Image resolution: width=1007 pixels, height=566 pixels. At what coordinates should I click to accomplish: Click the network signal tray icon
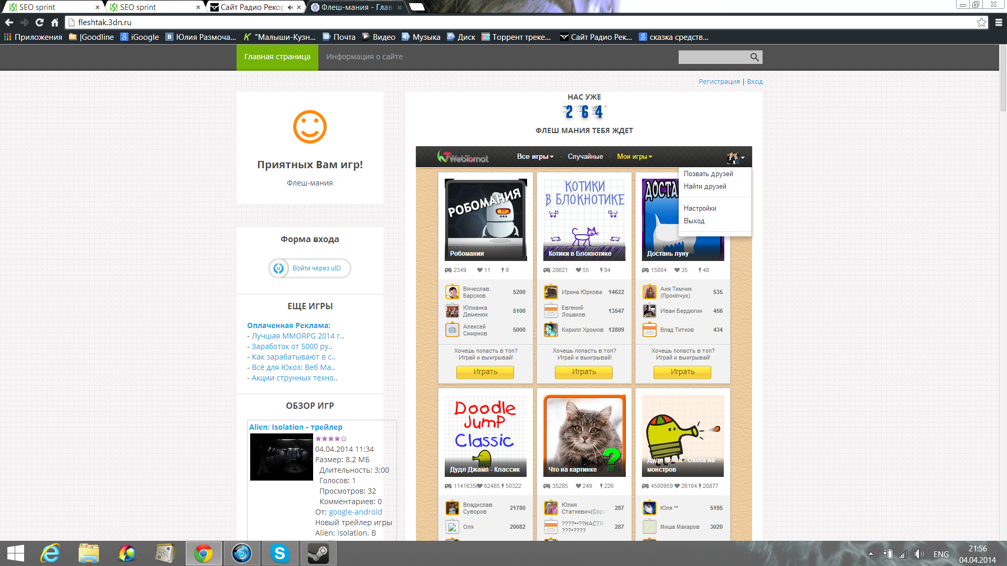pos(903,554)
